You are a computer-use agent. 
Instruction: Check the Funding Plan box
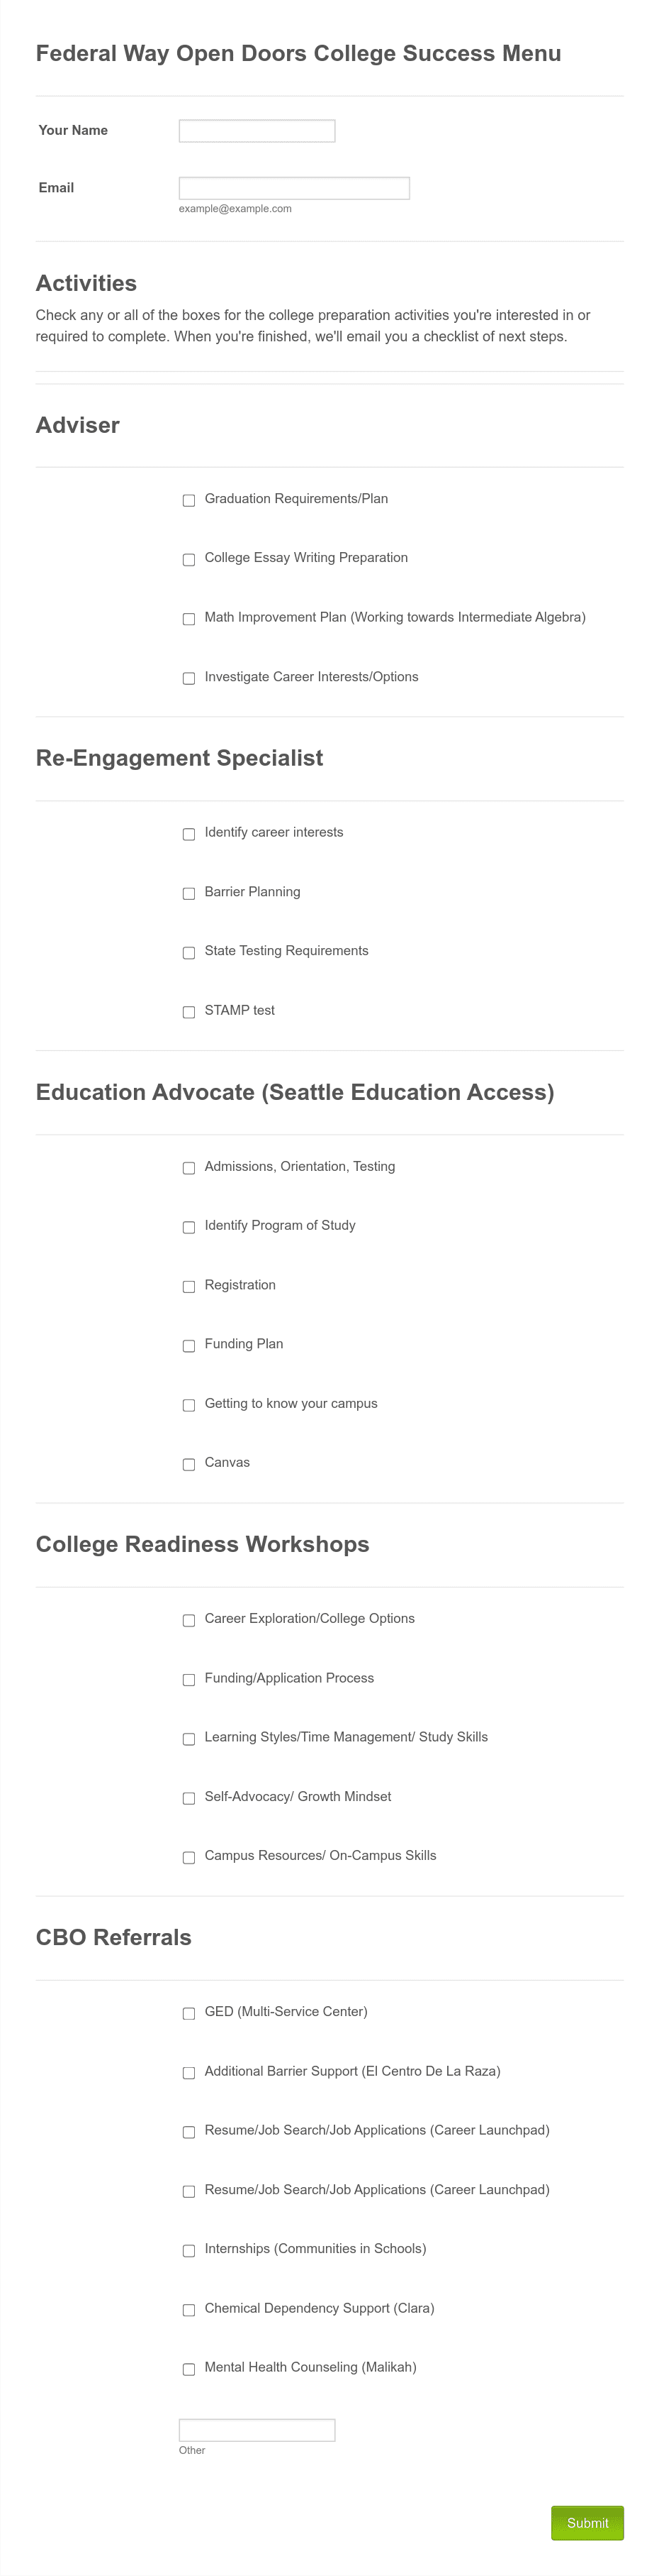pos(188,1346)
